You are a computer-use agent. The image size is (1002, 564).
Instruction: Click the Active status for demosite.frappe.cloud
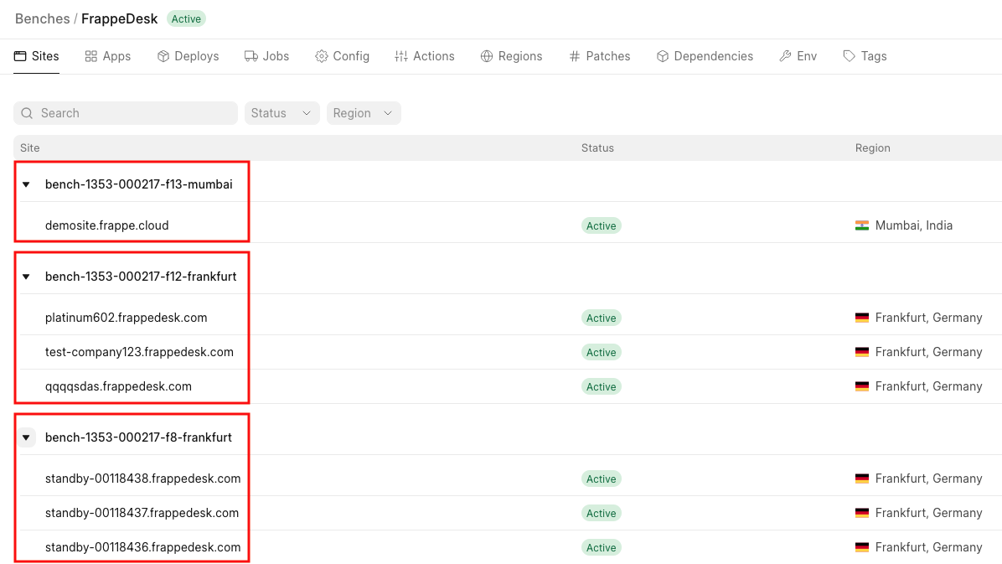[x=602, y=225]
